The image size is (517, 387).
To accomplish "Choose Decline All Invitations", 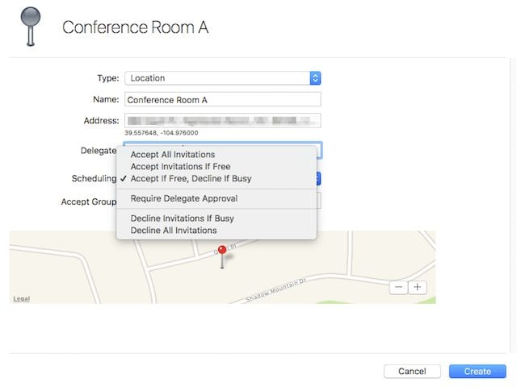I will 174,230.
